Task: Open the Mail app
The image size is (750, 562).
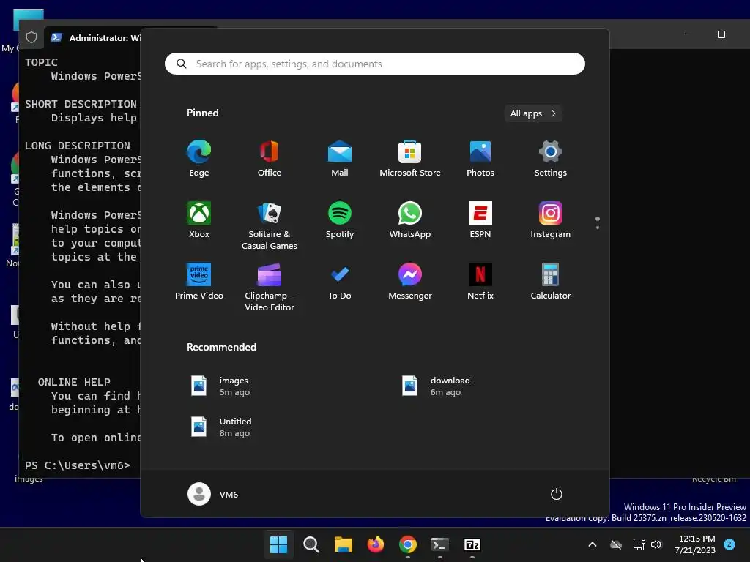Action: pos(340,159)
